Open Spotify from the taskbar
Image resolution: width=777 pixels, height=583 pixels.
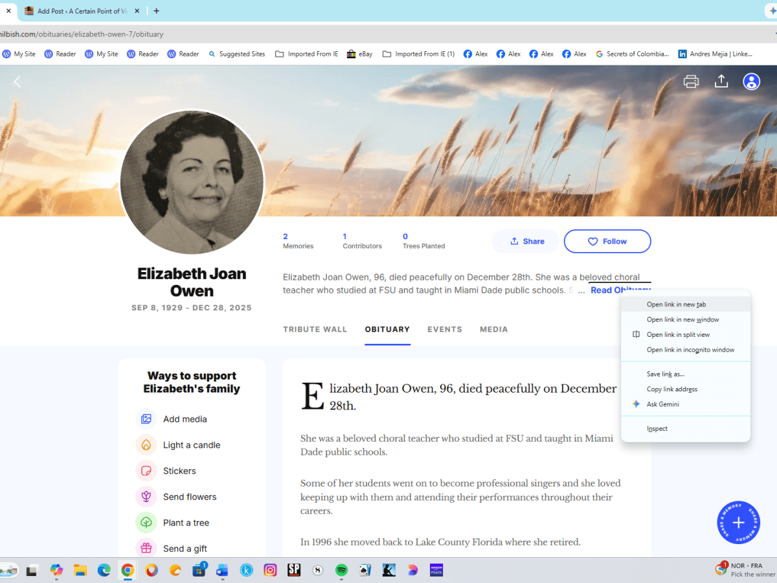(x=341, y=570)
